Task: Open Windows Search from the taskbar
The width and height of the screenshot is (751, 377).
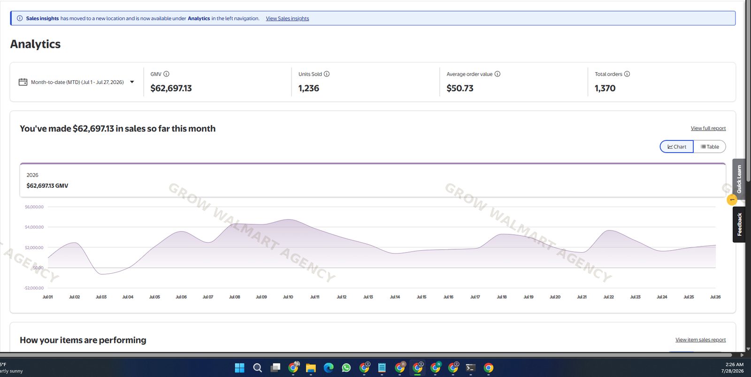Action: (257, 368)
